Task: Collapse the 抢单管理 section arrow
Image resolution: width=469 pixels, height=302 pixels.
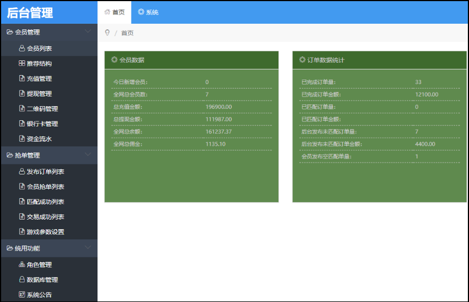Action: tap(87, 155)
